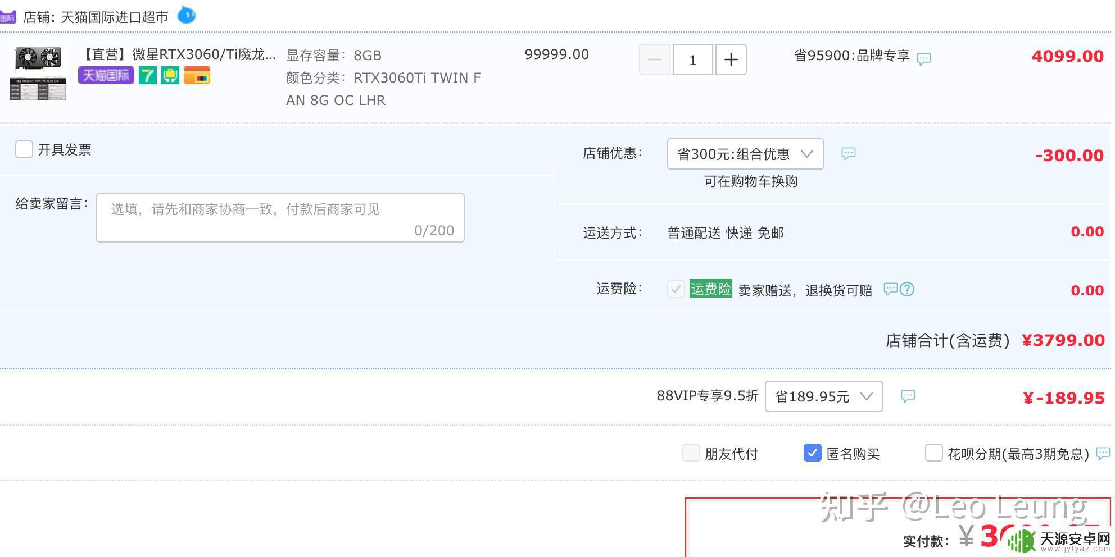Decrease quantity with the minus button
Screen dimensions: 1115x557
point(655,60)
